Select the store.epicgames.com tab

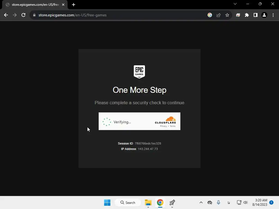35,5
